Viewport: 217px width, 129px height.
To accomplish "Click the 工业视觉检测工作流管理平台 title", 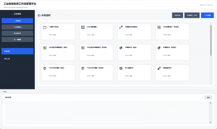I will click(20, 4).
